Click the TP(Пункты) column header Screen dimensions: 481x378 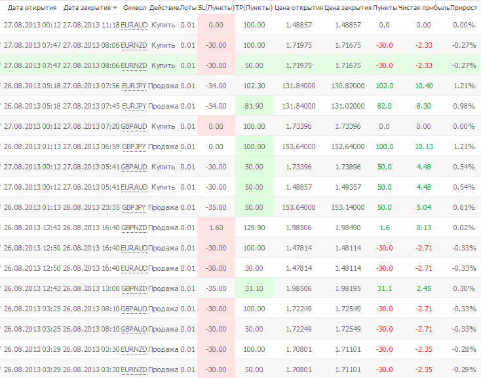point(254,8)
